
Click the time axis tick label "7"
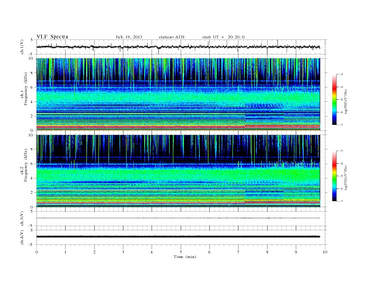238,252
